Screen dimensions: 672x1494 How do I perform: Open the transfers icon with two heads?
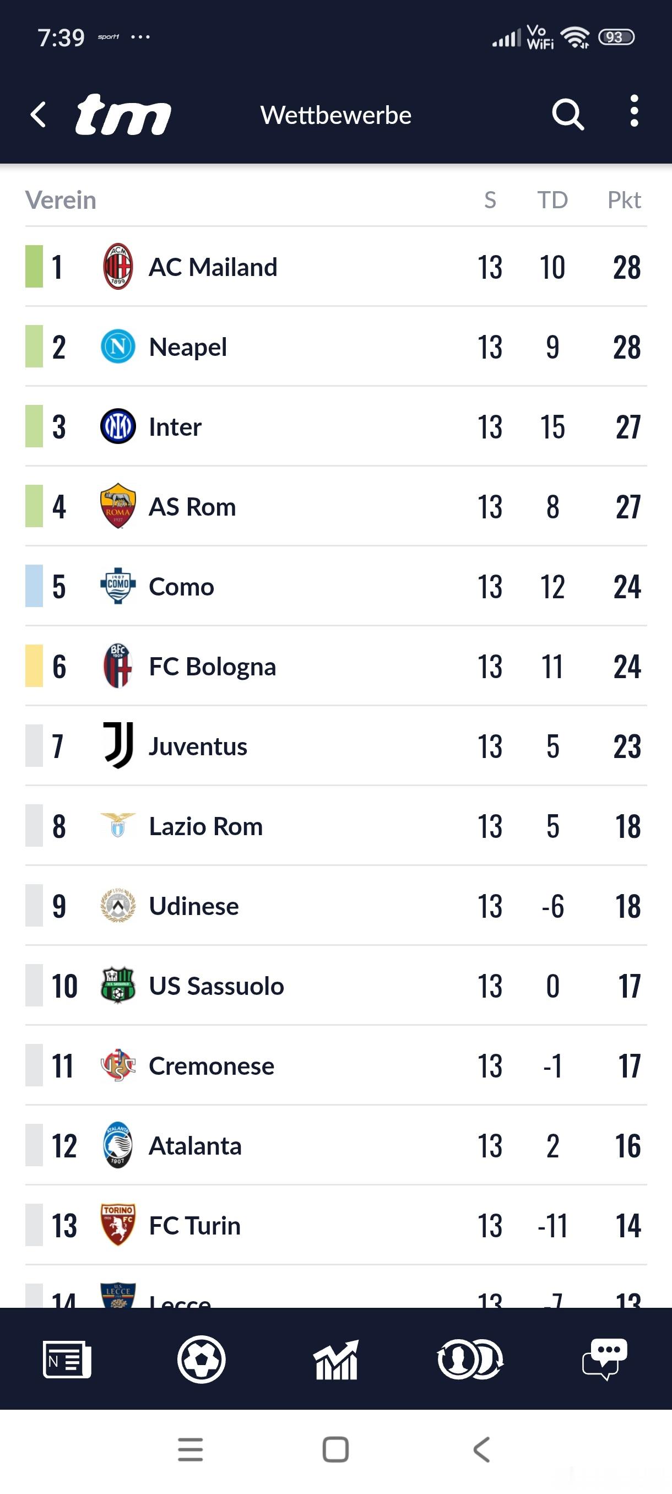click(470, 1359)
